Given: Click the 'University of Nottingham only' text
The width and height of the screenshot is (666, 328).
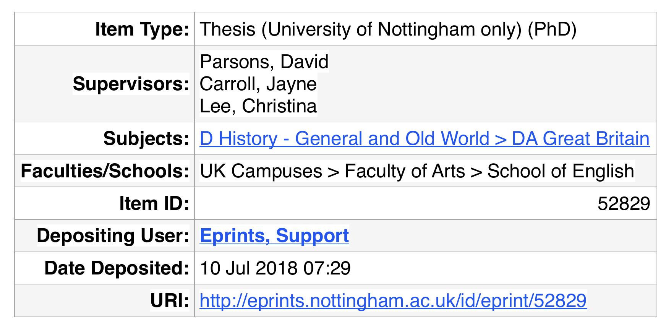Looking at the screenshot, I should (392, 29).
